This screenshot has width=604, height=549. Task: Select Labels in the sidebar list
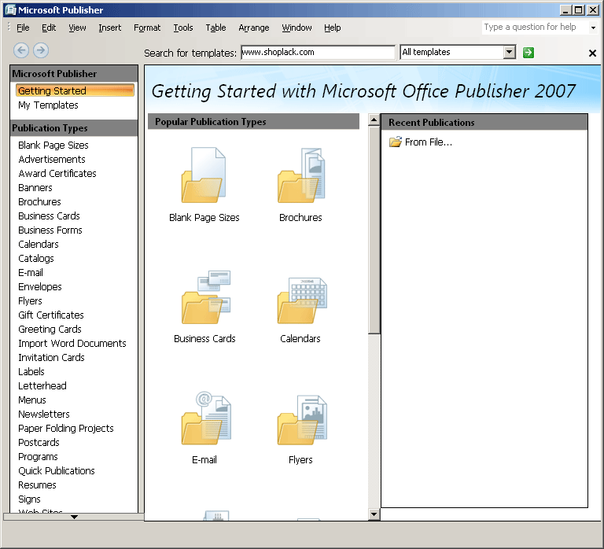(x=31, y=372)
